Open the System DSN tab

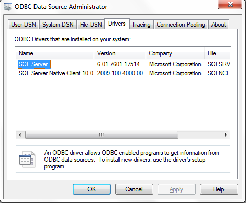pos(58,25)
